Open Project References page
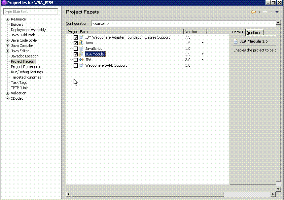Image resolution: width=284 pixels, height=200 pixels. click(26, 67)
